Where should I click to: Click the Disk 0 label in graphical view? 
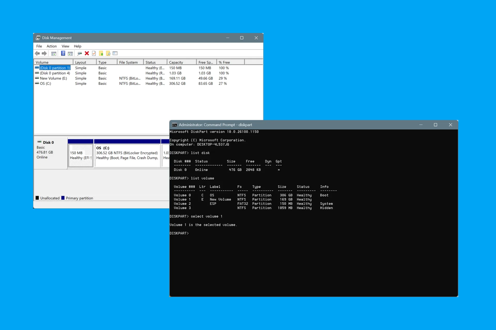tap(48, 142)
